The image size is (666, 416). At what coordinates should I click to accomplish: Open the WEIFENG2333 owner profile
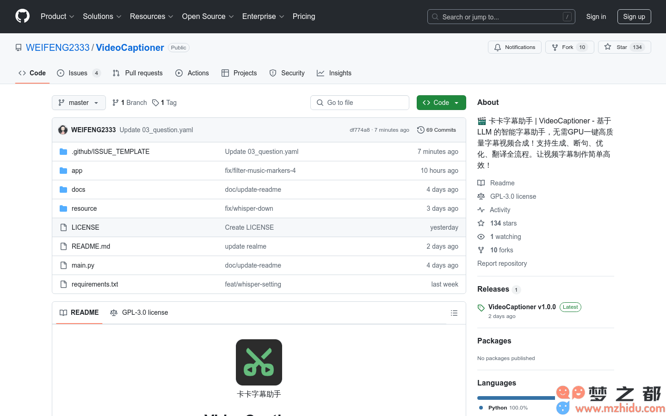(58, 48)
